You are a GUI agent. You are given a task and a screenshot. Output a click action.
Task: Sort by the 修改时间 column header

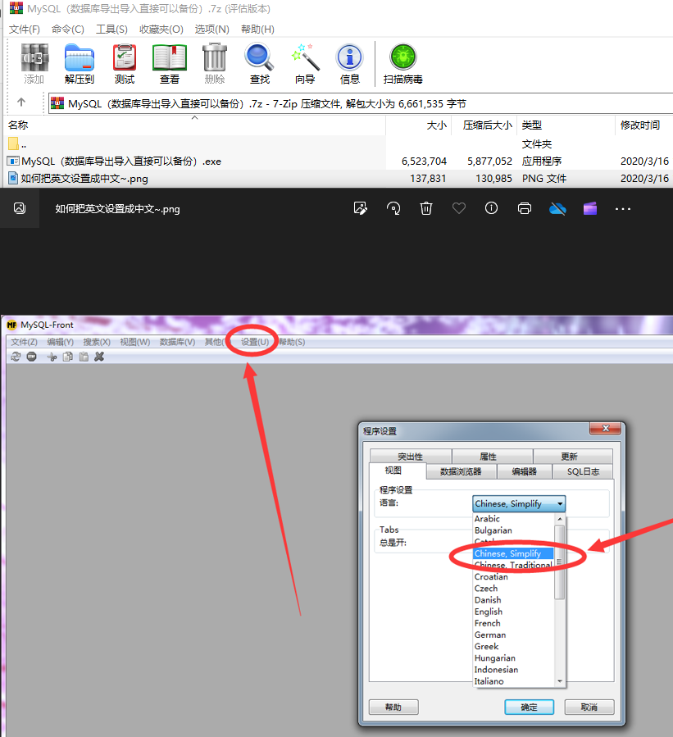(x=643, y=125)
